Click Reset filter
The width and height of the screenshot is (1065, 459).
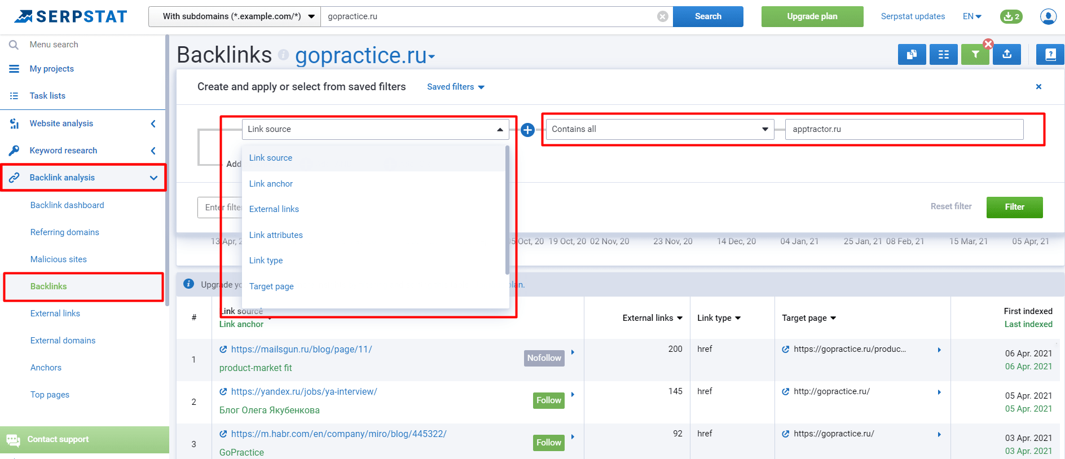(951, 206)
